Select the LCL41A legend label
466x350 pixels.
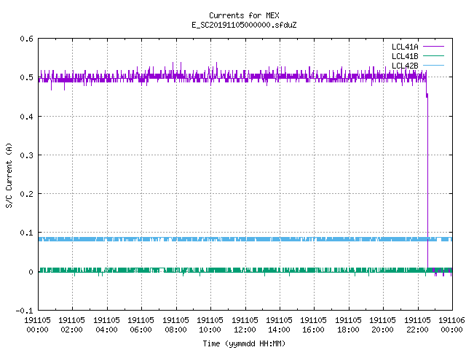coord(405,47)
